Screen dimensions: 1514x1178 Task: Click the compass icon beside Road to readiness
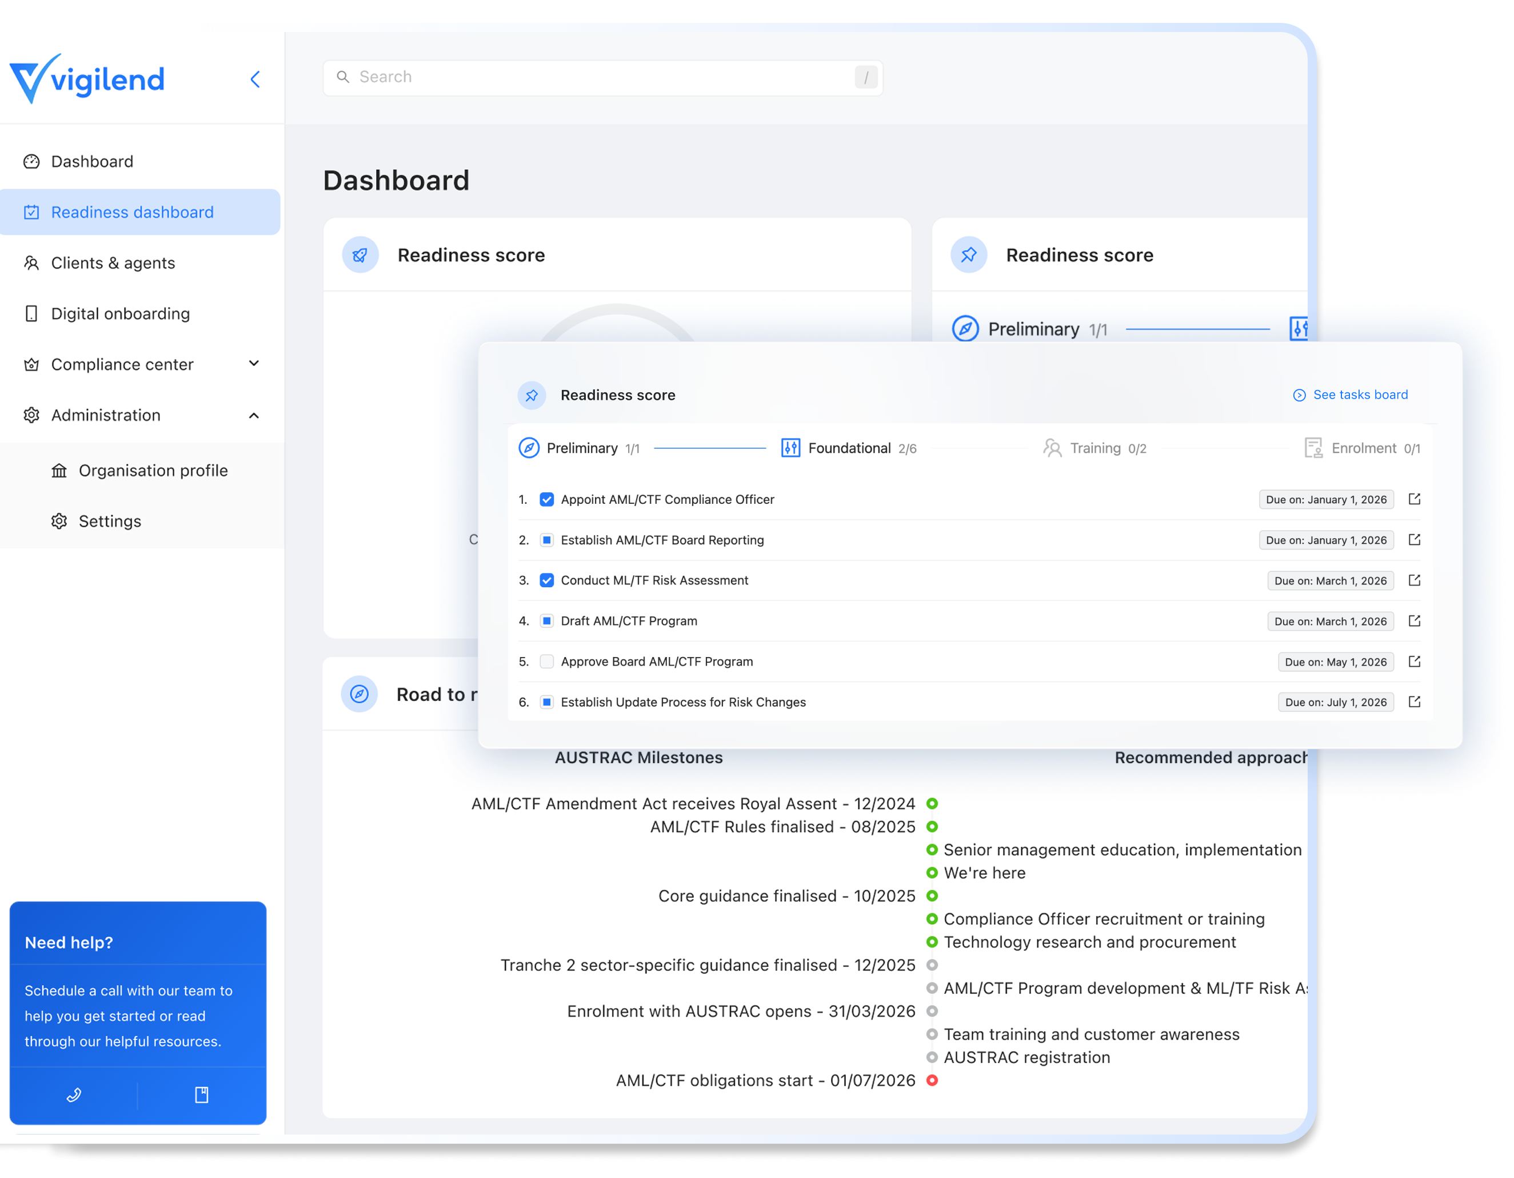pyautogui.click(x=359, y=694)
